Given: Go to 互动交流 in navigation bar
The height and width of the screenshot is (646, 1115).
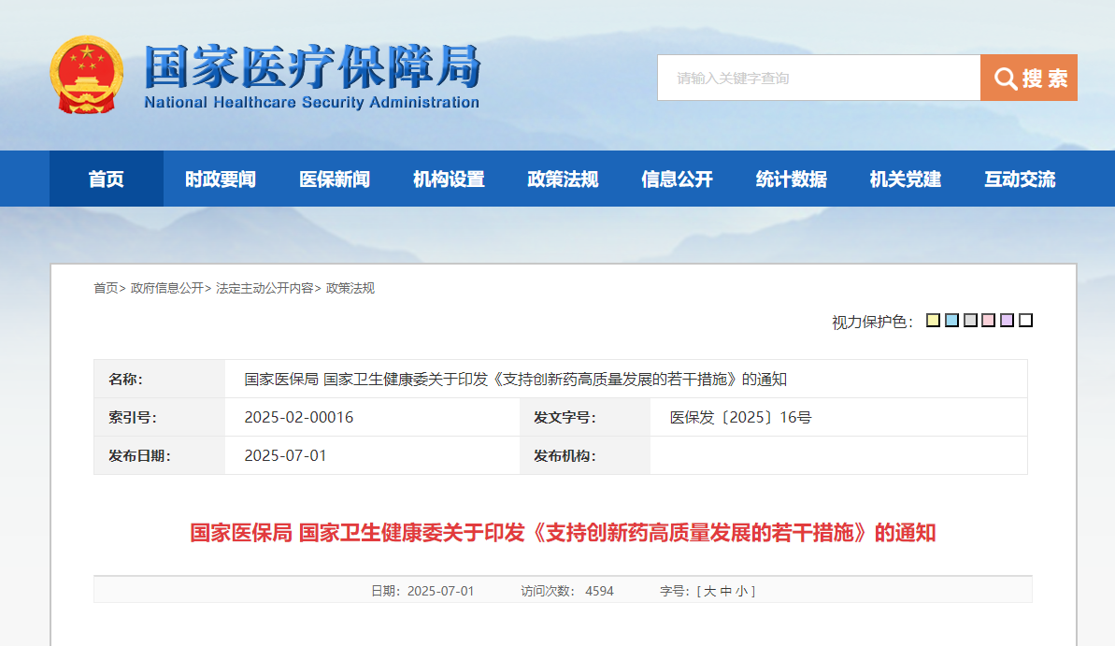Looking at the screenshot, I should [x=1020, y=179].
